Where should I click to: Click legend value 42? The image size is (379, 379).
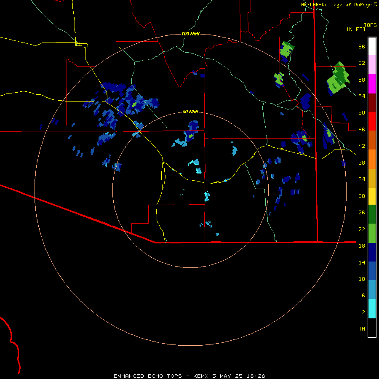362,146
